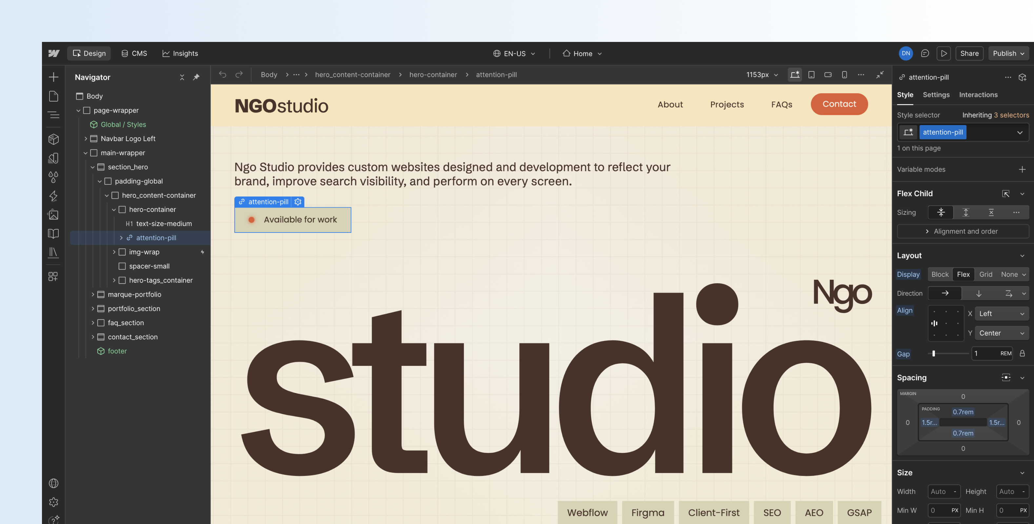Open the Pages panel icon
Viewport: 1034px width, 524px height.
[53, 96]
